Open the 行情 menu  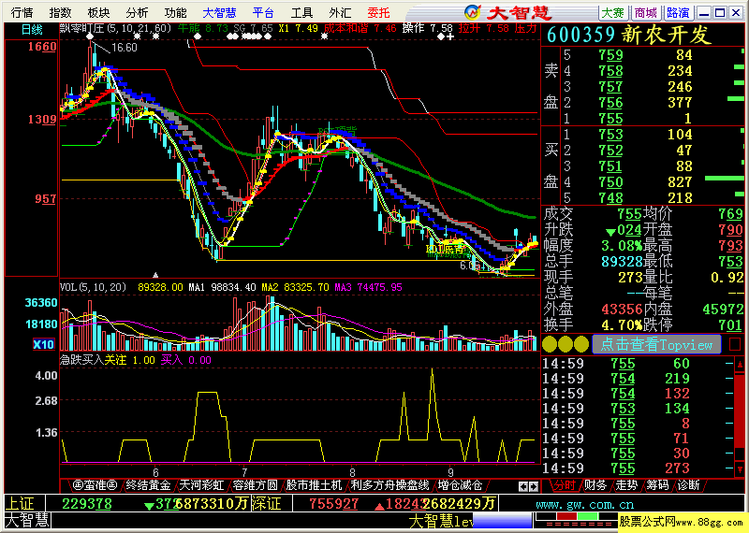click(22, 12)
